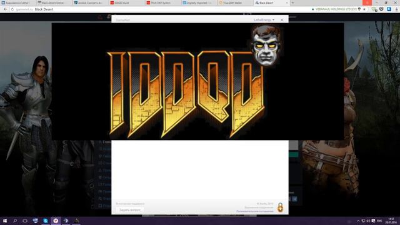Open the computer icon app on taskbar

tap(35, 221)
